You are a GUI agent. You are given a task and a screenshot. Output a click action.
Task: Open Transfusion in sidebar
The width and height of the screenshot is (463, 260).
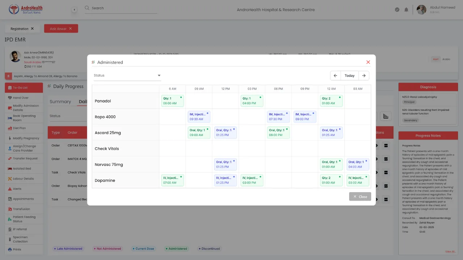click(x=24, y=209)
